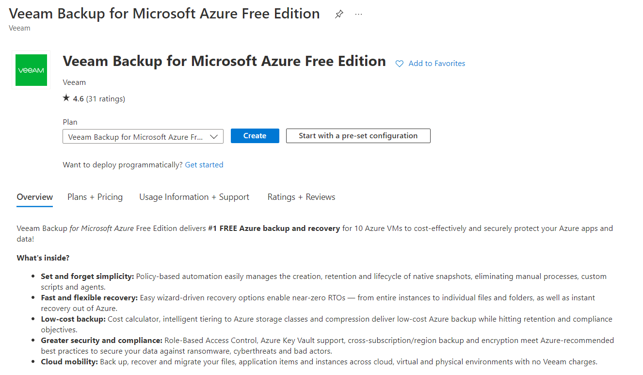Select the Veeam Backup Free plan from the combo box
643x375 pixels.
tap(143, 136)
